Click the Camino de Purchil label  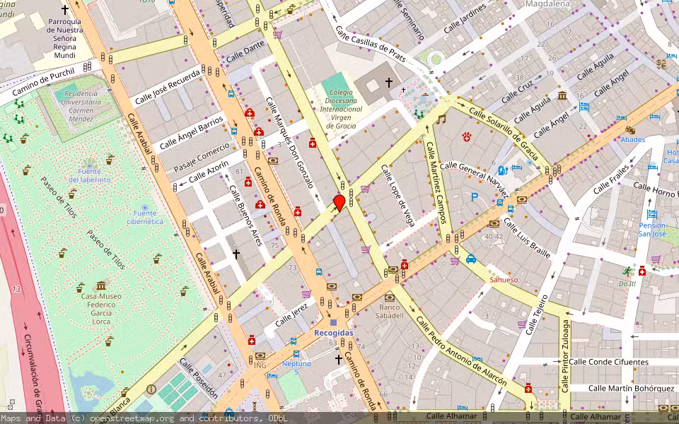point(43,82)
